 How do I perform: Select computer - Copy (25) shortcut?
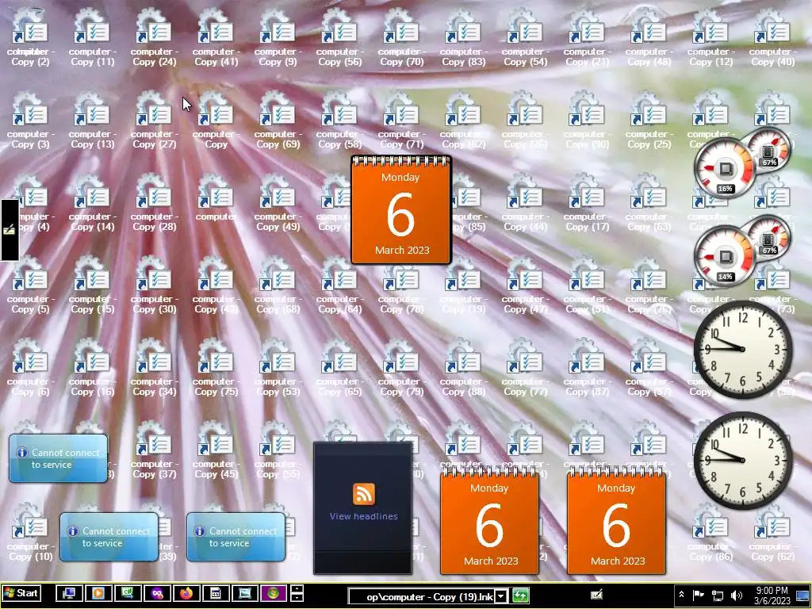649,121
